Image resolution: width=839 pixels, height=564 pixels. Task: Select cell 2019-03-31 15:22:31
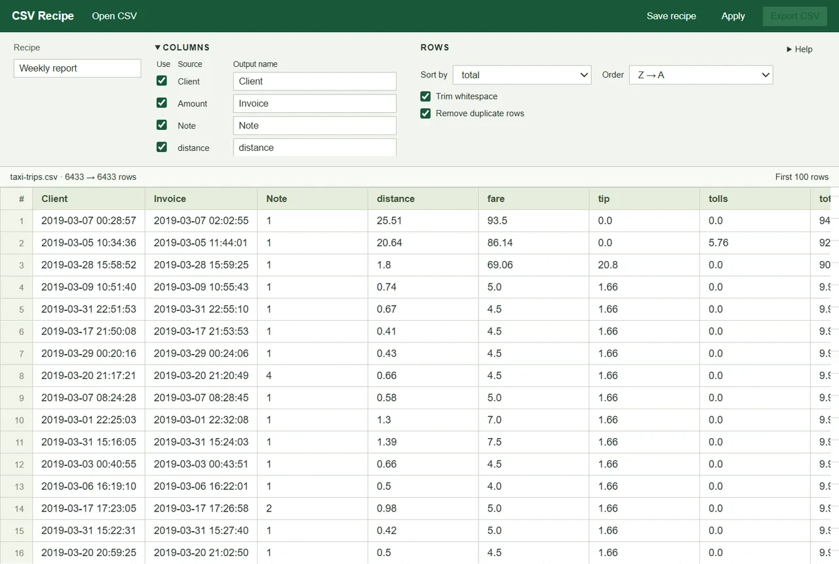click(x=88, y=531)
